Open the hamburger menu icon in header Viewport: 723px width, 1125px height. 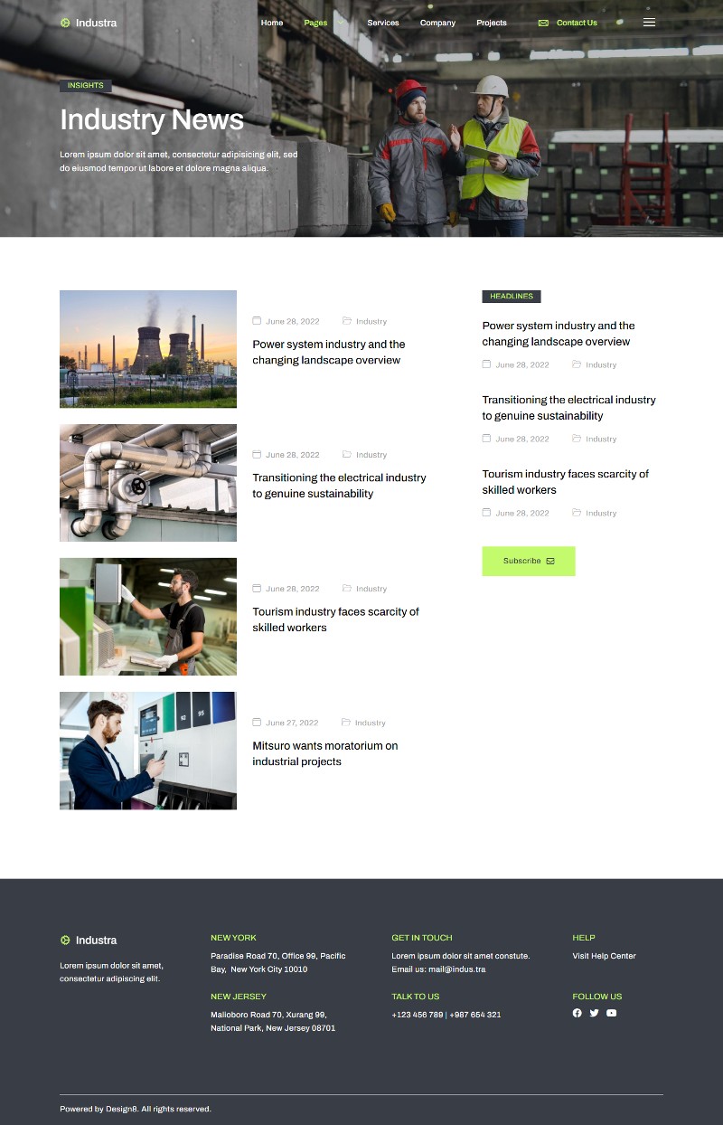click(x=649, y=23)
